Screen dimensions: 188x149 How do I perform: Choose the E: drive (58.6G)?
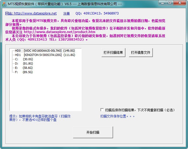point(24,68)
